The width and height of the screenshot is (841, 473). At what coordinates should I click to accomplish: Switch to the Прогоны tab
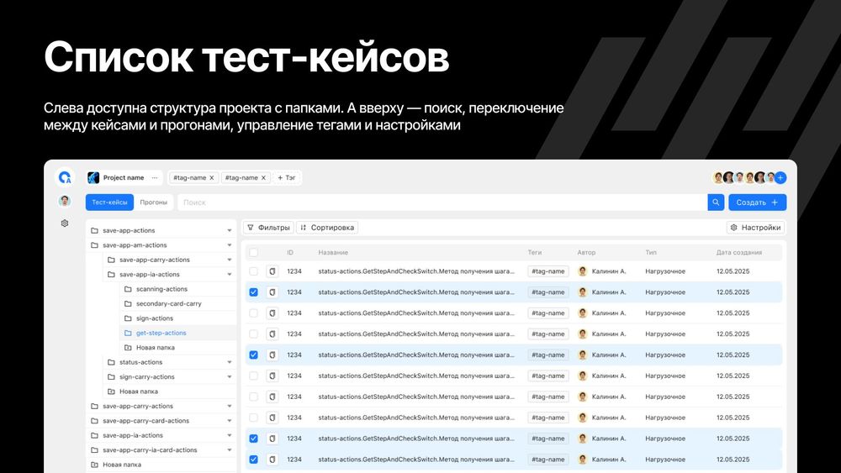click(153, 202)
